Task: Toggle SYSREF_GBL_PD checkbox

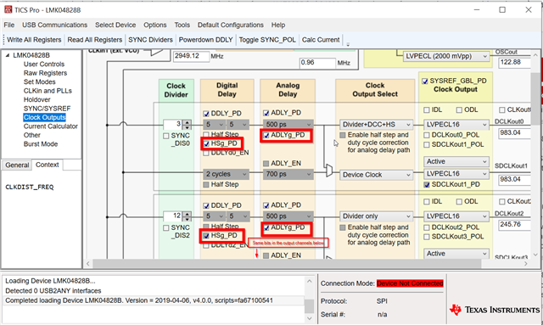Action: point(424,81)
